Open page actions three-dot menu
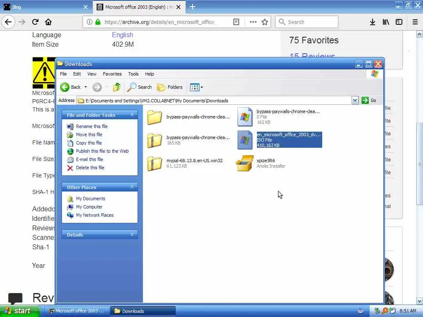This screenshot has height=317, width=423. 253,22
